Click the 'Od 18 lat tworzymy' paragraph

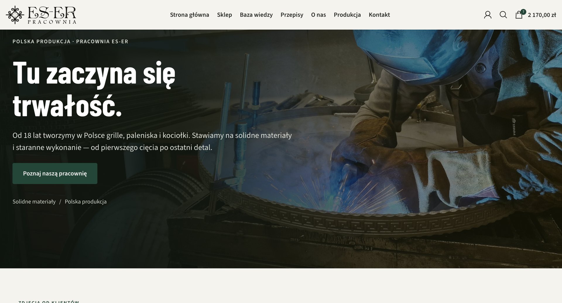pos(152,141)
